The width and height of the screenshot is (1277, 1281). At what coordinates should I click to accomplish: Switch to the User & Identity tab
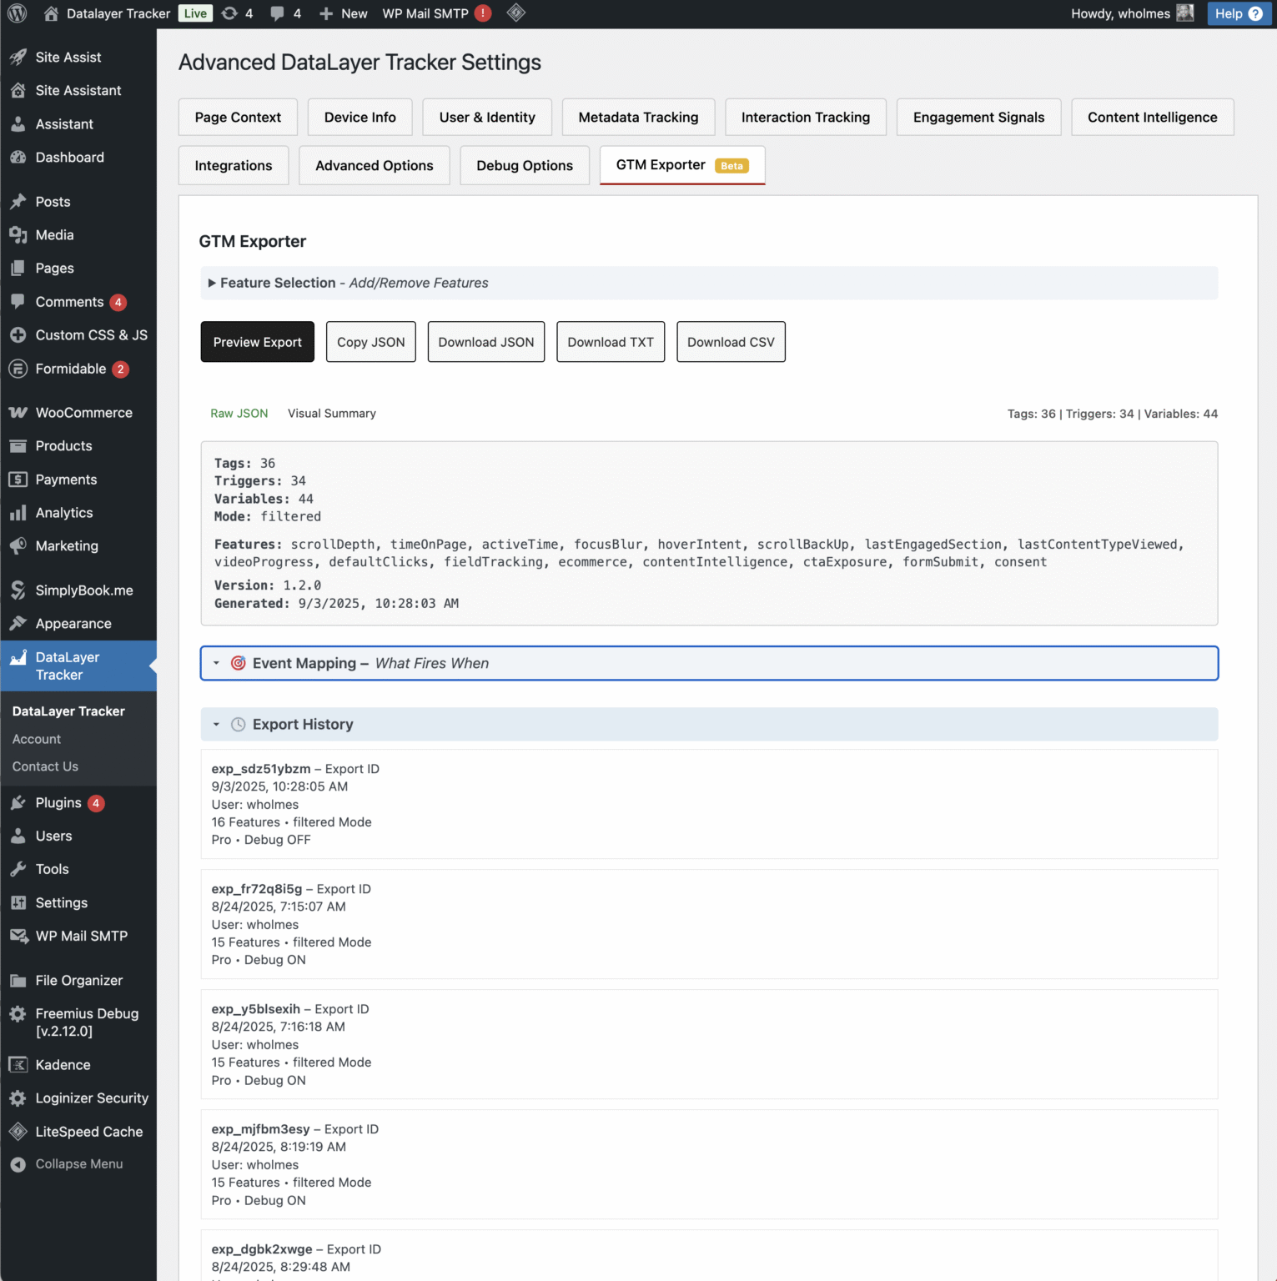(x=487, y=117)
